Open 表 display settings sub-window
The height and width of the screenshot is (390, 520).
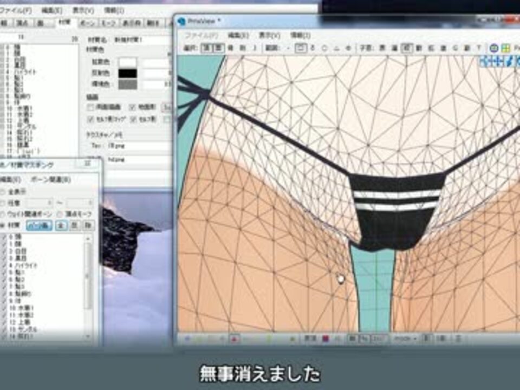point(382,48)
